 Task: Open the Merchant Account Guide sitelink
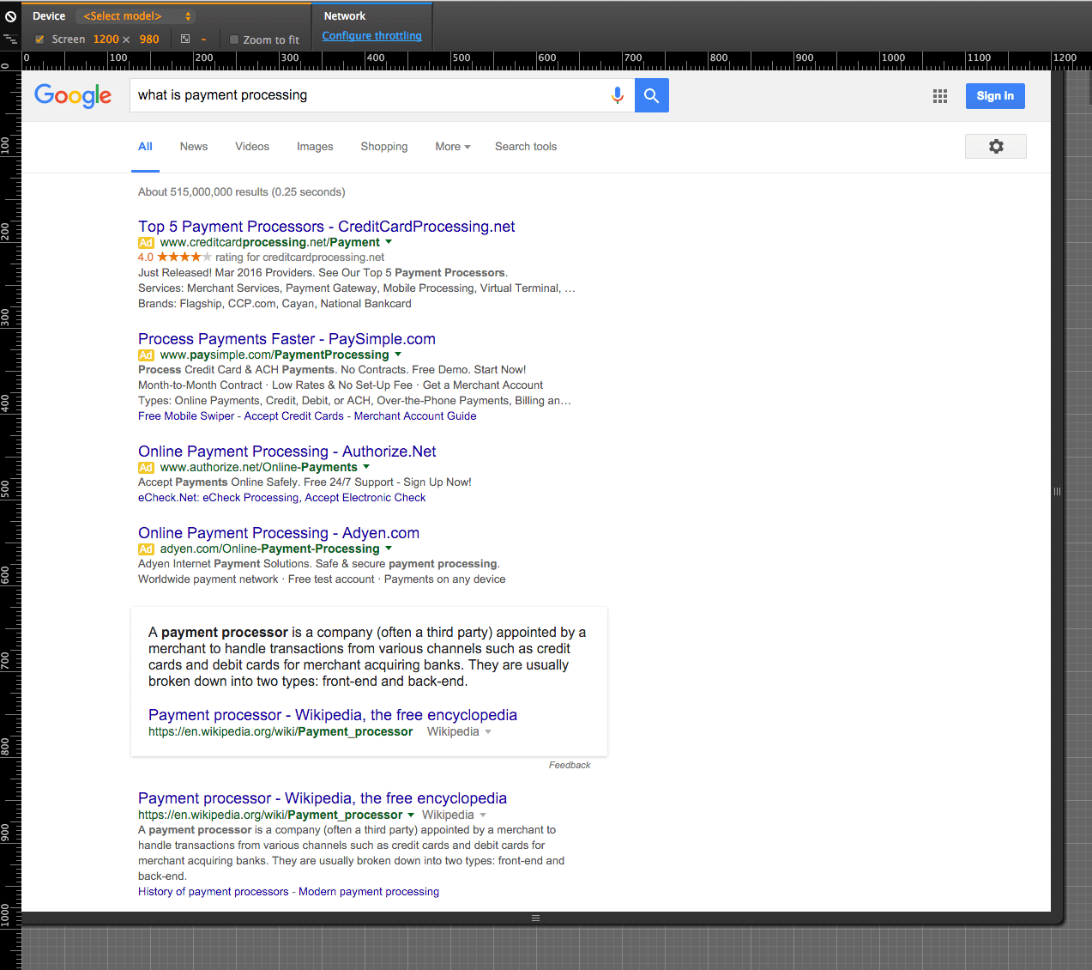415,416
